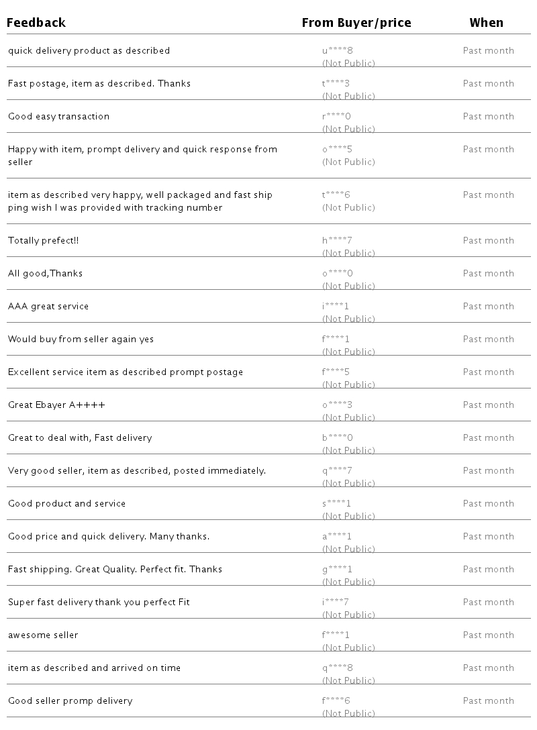This screenshot has height=730, width=537.
Task: Click the Feedback column header
Action: click(x=37, y=23)
